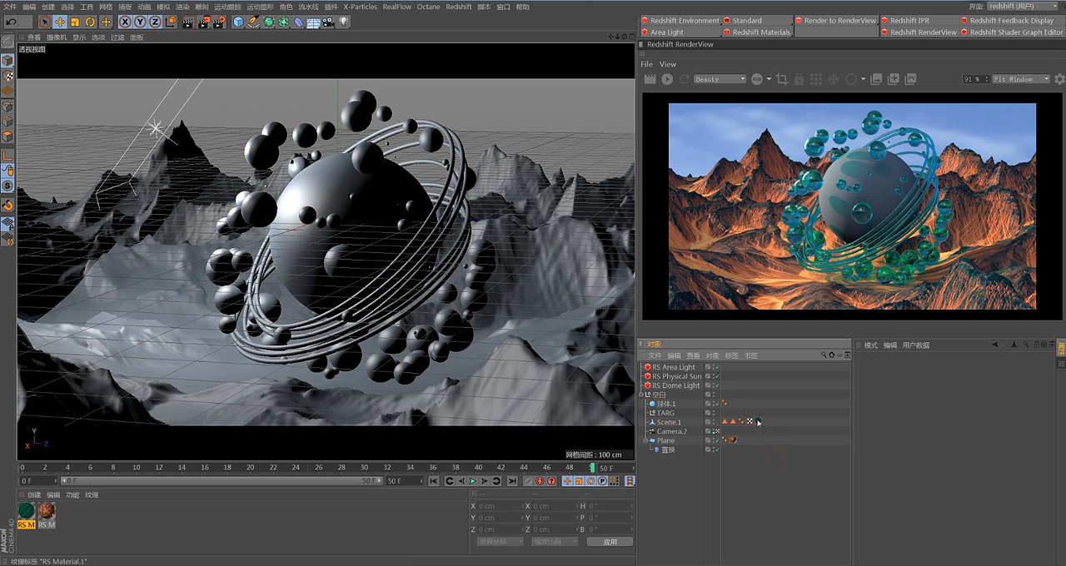Open the Redshift menu in main menu bar
The image size is (1066, 566).
click(x=459, y=7)
